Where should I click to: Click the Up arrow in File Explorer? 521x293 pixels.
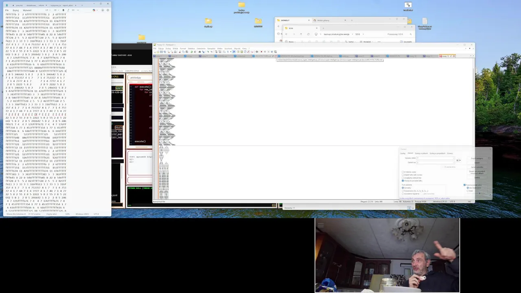(301, 34)
